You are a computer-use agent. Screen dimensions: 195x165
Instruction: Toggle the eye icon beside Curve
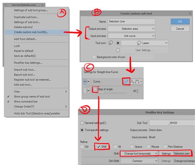tap(85, 81)
